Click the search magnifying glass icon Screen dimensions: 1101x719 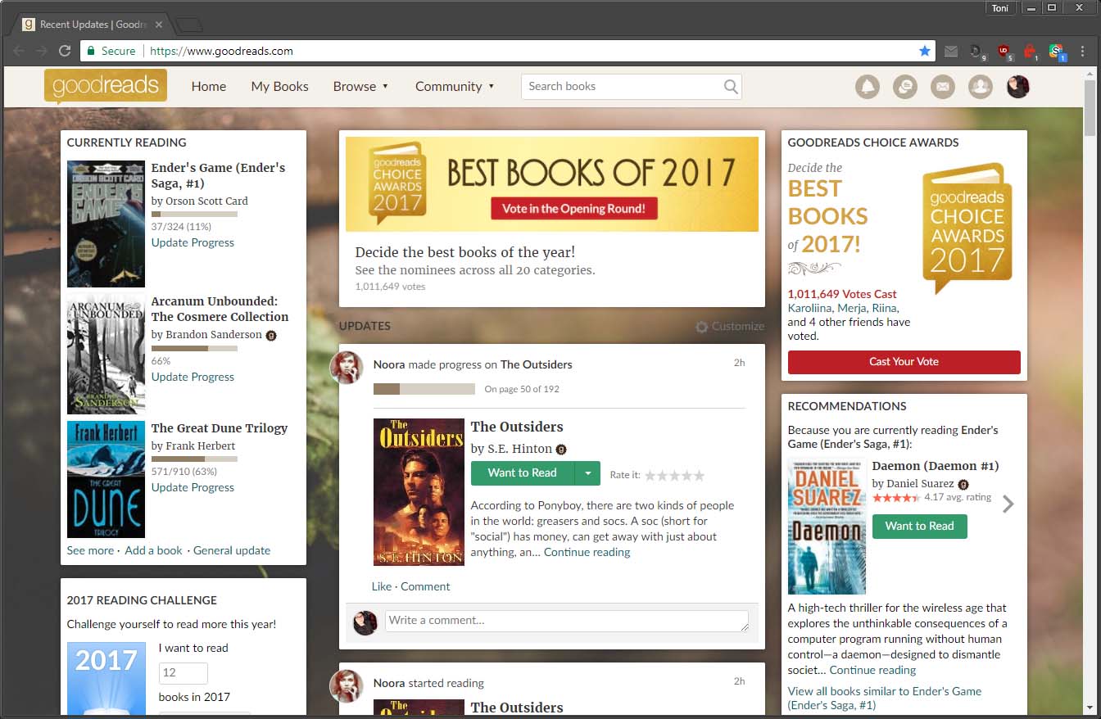[x=730, y=86]
